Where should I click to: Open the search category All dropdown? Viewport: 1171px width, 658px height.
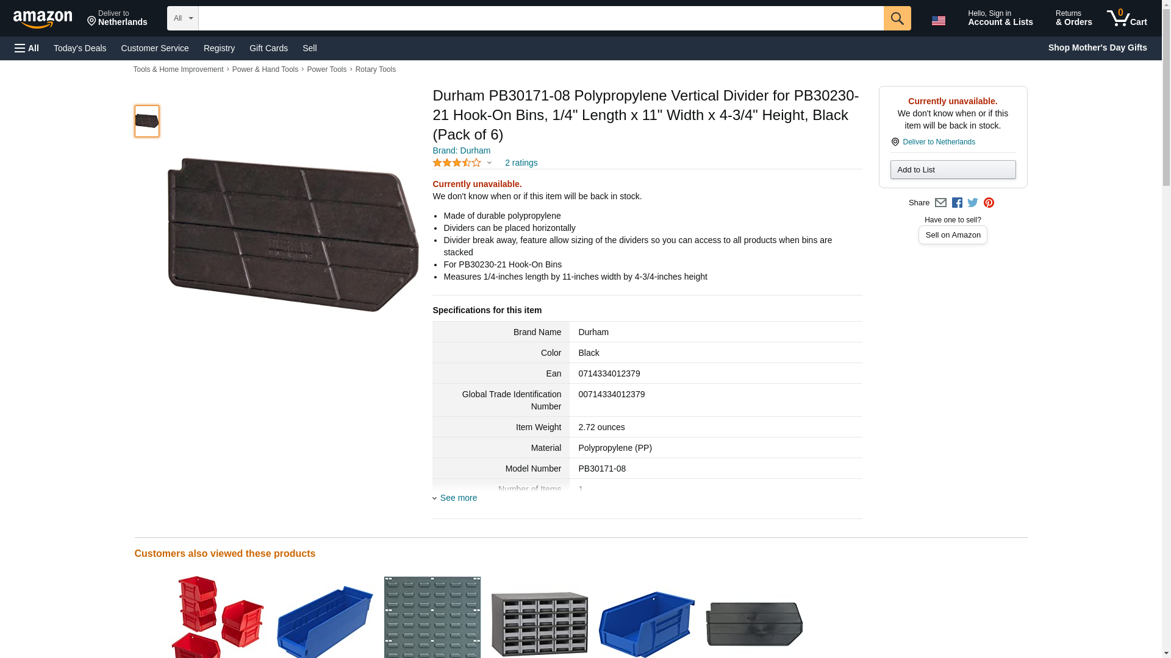click(183, 18)
